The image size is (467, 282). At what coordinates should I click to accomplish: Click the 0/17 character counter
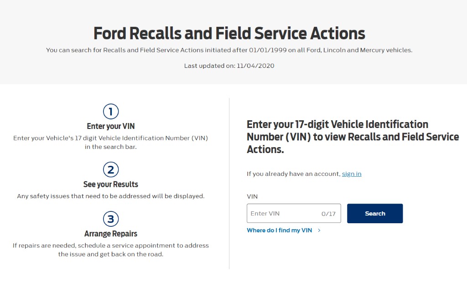[x=328, y=214]
